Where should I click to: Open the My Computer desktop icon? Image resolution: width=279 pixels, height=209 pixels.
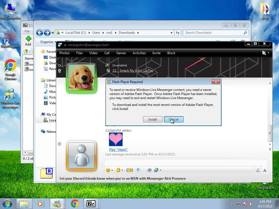point(11,11)
